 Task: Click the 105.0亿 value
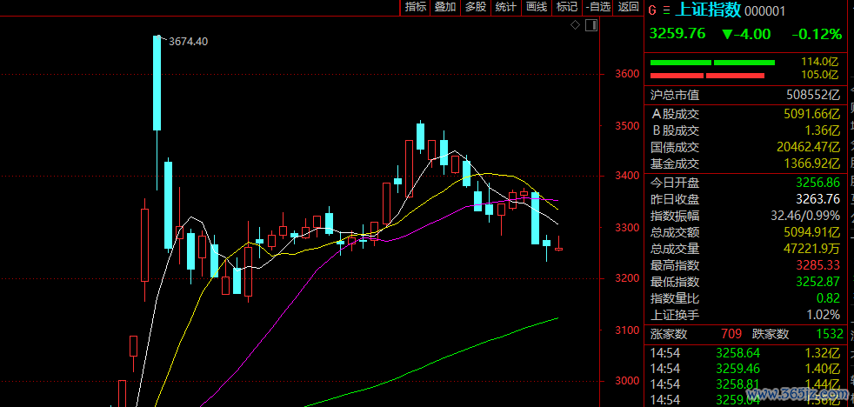(819, 75)
